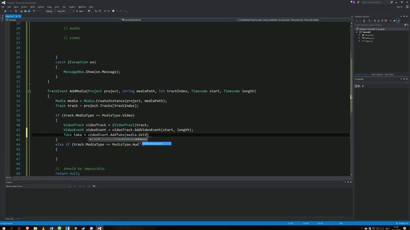Open the Debug menu

pyautogui.click(x=41, y=7)
